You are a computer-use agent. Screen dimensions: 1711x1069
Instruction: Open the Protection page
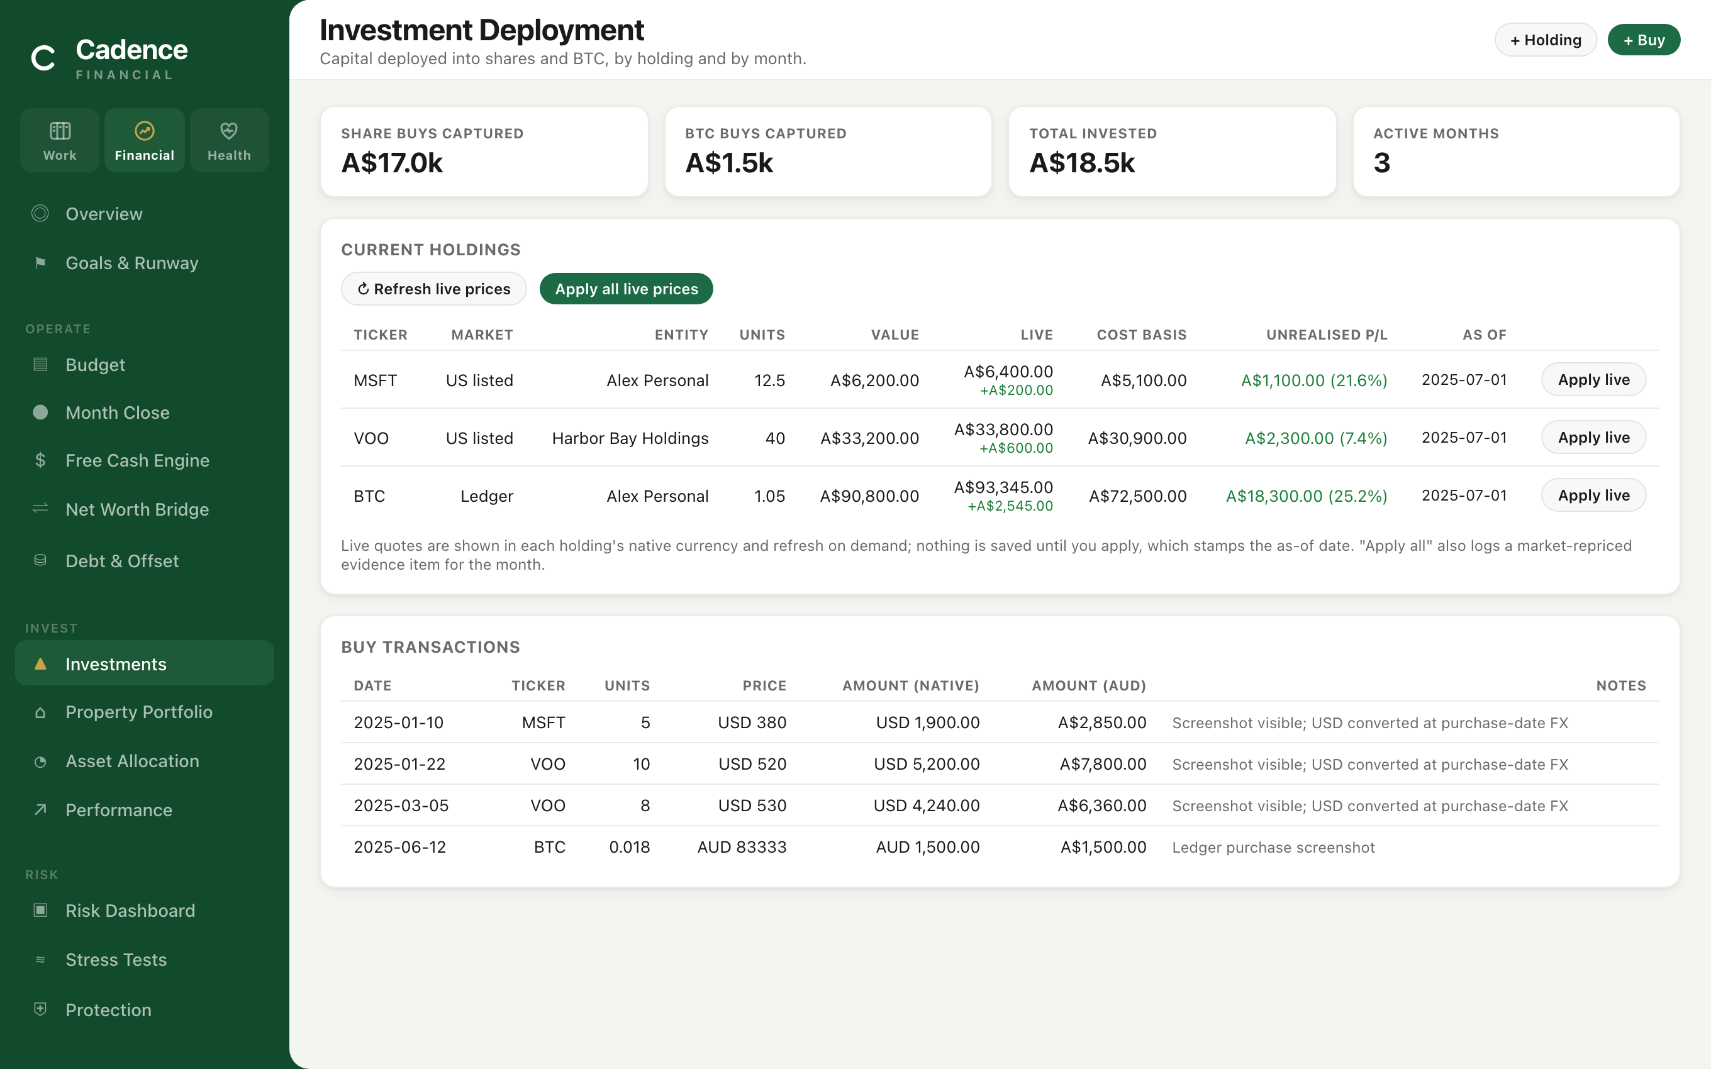point(144,1010)
